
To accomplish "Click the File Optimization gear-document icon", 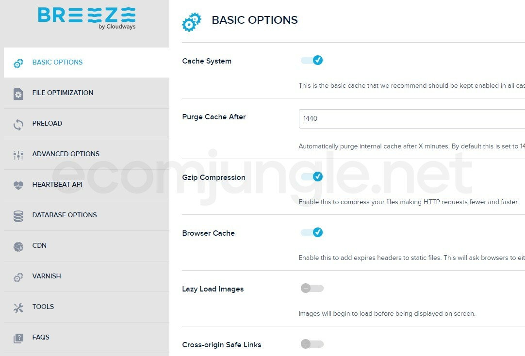I will 18,94.
